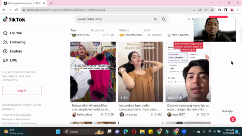Viewport: 242px width, 136px height.
Task: Open the weather widget
Action: (x=14, y=131)
